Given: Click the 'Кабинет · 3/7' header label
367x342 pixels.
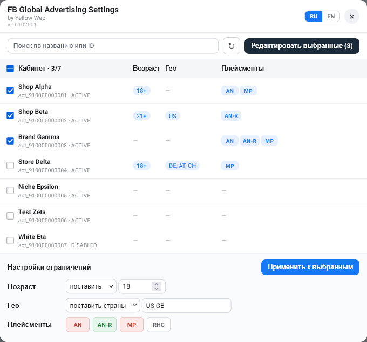Looking at the screenshot, I should (x=40, y=69).
